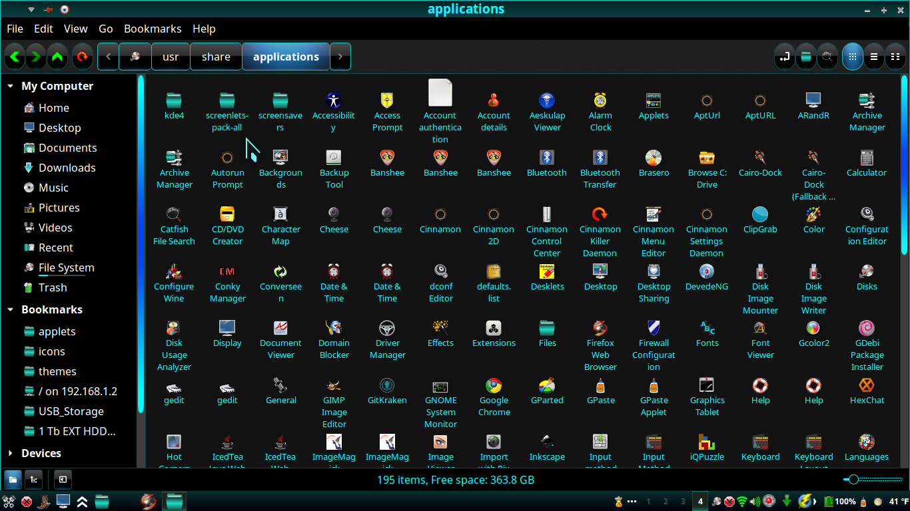Switch to list view mode
910x511 pixels.
tap(874, 57)
